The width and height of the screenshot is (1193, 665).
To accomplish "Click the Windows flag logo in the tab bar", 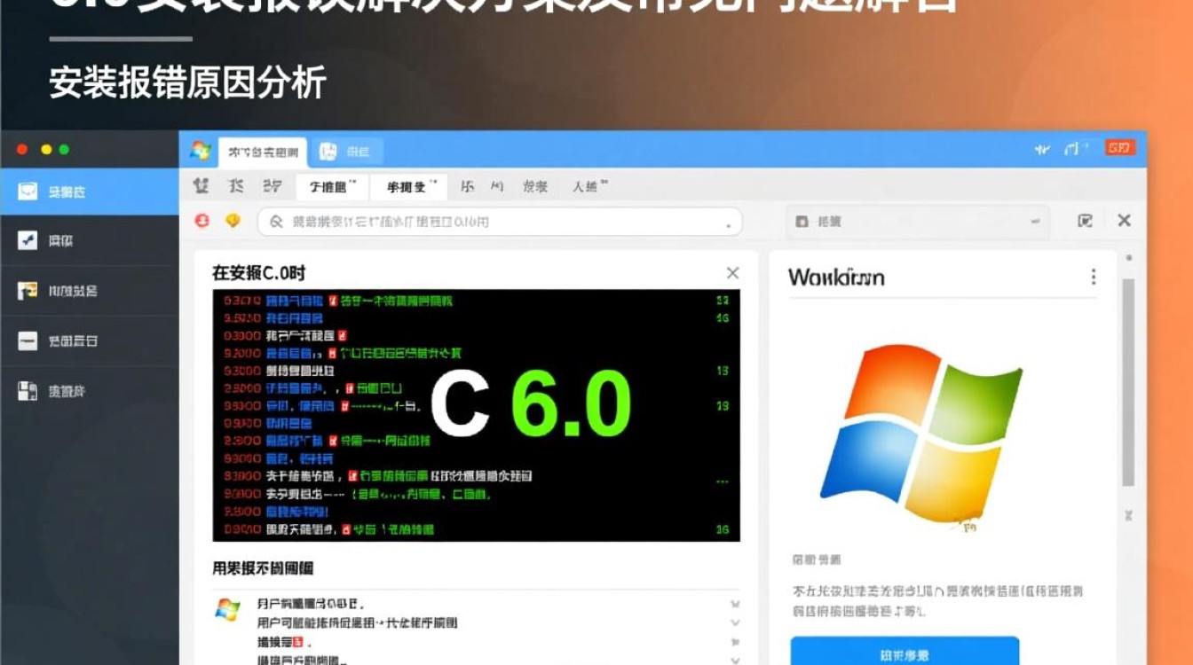I will [201, 151].
